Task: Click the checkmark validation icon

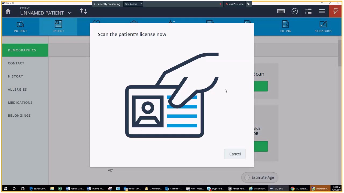Action: tap(295, 11)
